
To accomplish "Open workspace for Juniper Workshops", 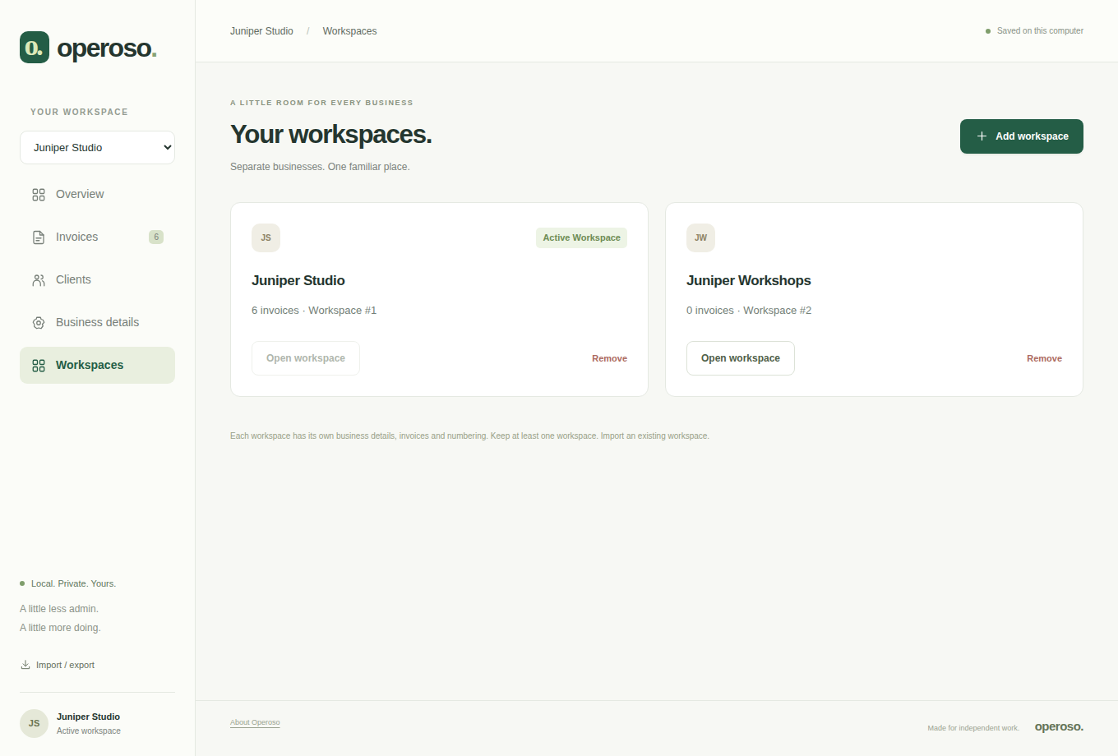I will [x=740, y=358].
